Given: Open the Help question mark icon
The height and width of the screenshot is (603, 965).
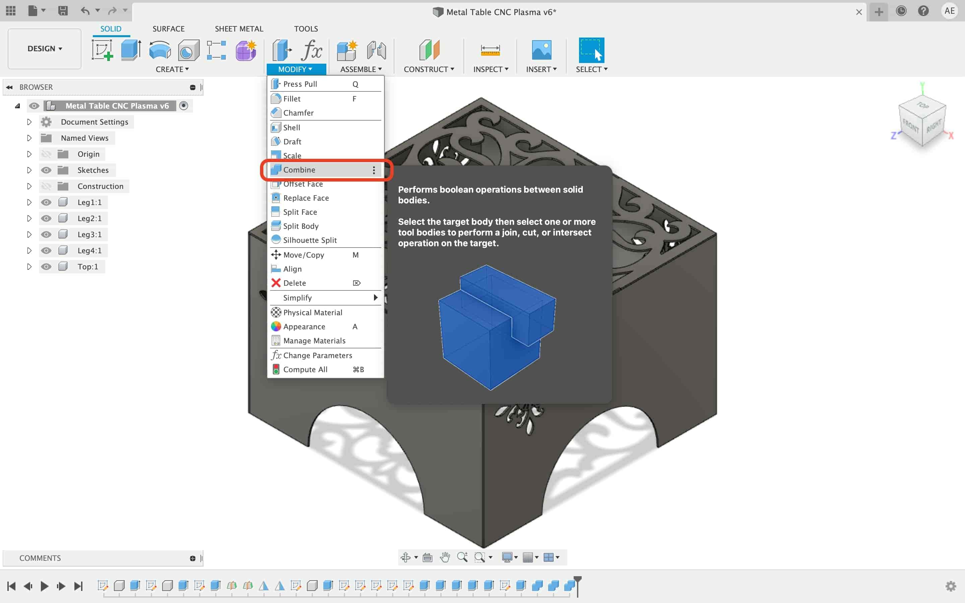Looking at the screenshot, I should click(923, 11).
